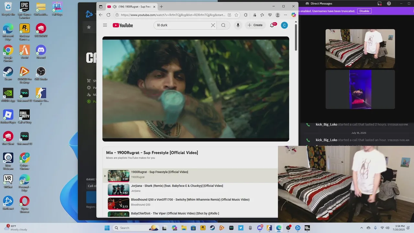Close the 1900Rugrat YouTube tab
The width and height of the screenshot is (414, 233).
[154, 6]
